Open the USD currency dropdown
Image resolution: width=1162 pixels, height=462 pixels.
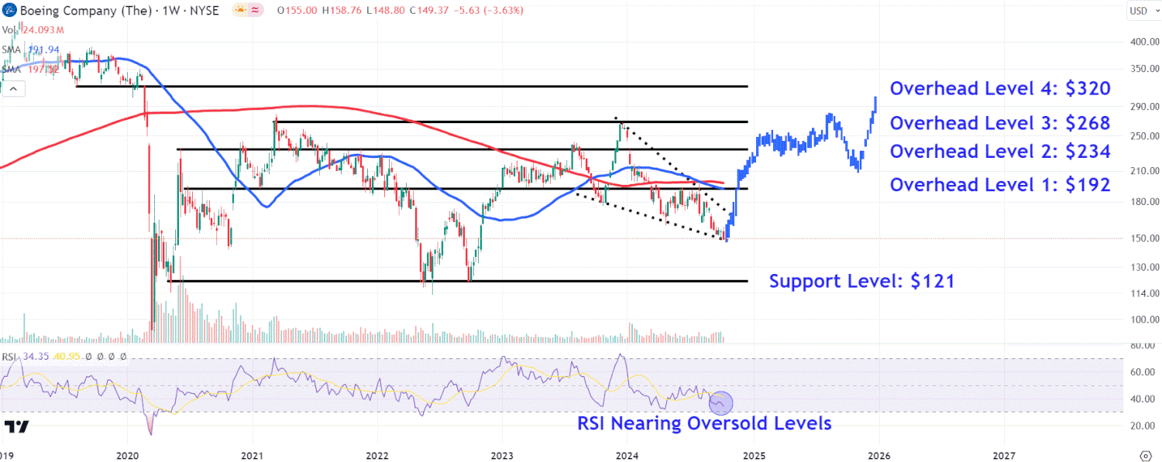(x=1143, y=11)
